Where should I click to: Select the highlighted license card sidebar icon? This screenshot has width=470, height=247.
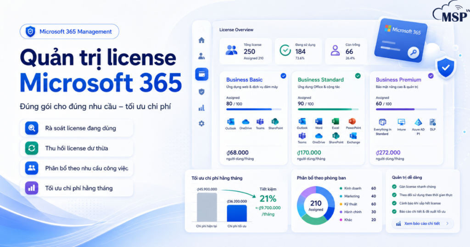[x=202, y=74]
